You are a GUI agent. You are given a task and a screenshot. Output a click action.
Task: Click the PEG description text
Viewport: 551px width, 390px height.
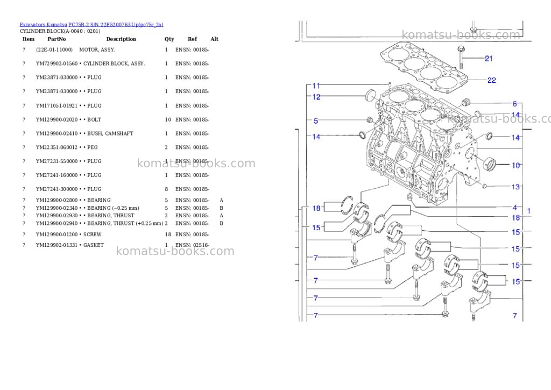(x=93, y=147)
